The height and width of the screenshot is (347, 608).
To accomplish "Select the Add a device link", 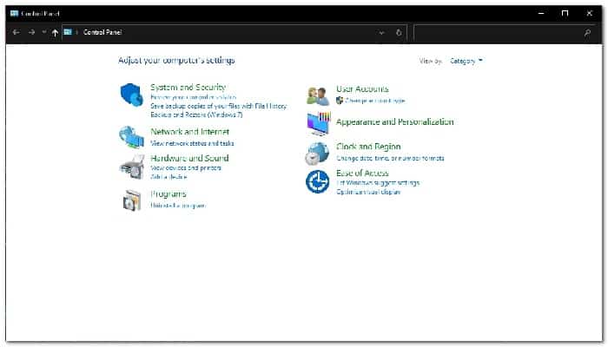I will click(x=169, y=177).
